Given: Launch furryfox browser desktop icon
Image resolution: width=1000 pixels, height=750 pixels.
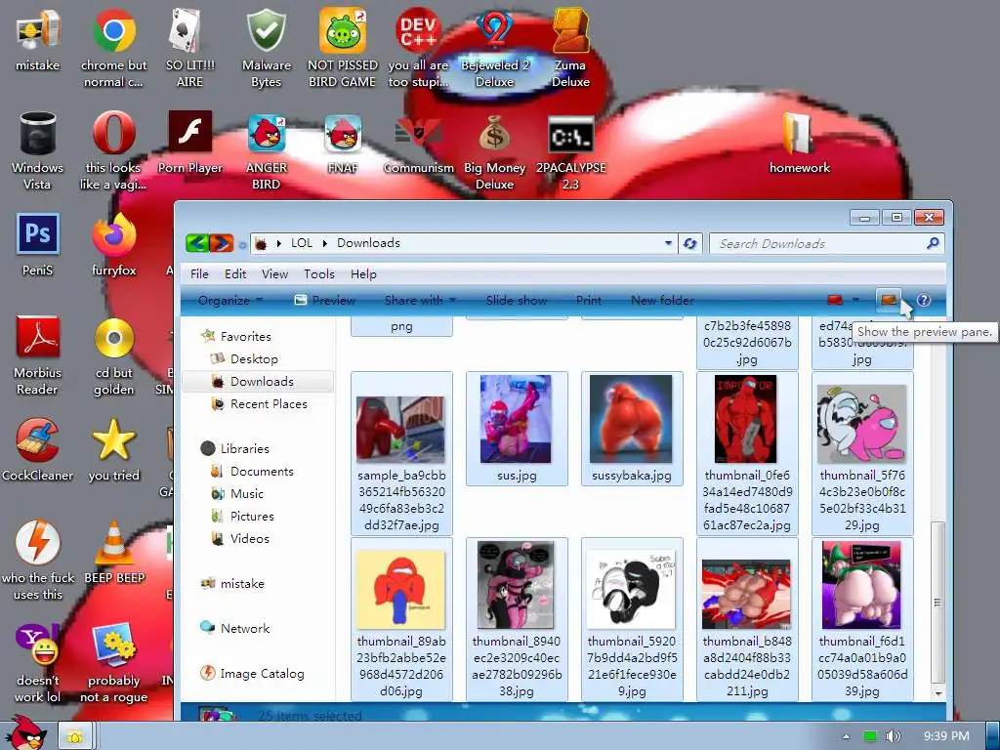Looking at the screenshot, I should pos(113,236).
